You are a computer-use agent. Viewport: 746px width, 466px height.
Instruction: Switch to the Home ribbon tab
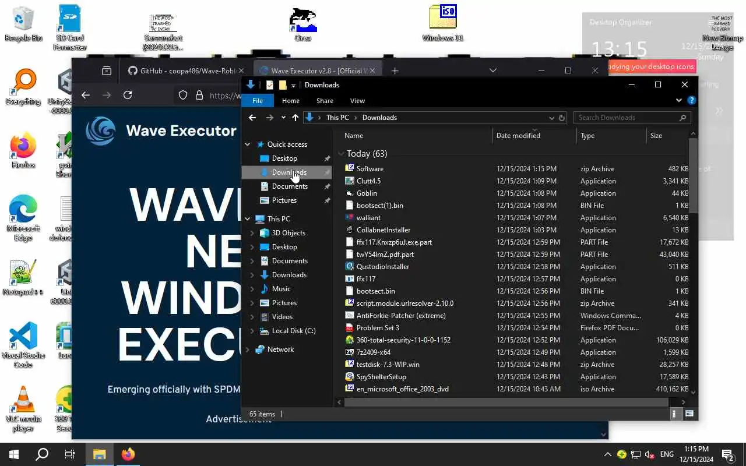pos(291,101)
